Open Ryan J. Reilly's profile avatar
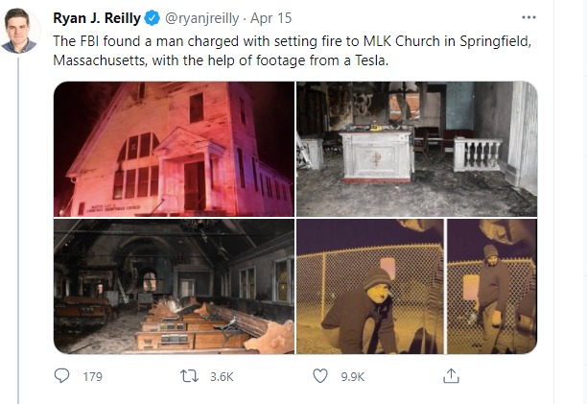The image size is (587, 404). pyautogui.click(x=19, y=31)
